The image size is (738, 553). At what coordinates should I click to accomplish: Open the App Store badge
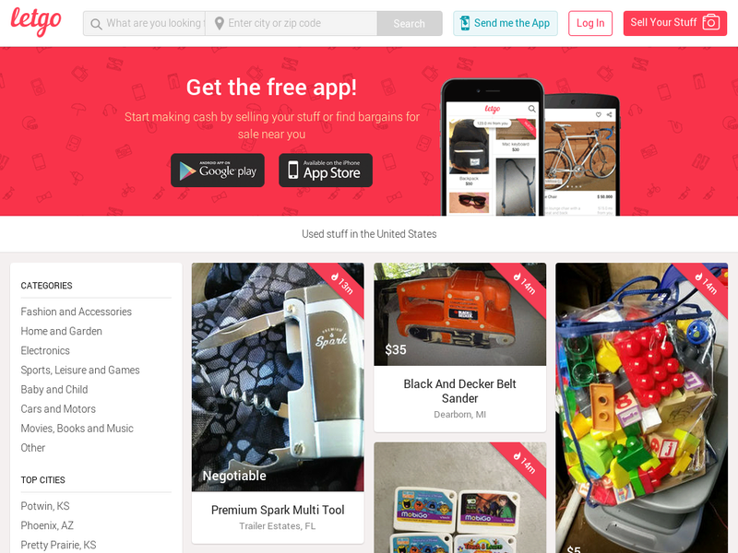(326, 171)
